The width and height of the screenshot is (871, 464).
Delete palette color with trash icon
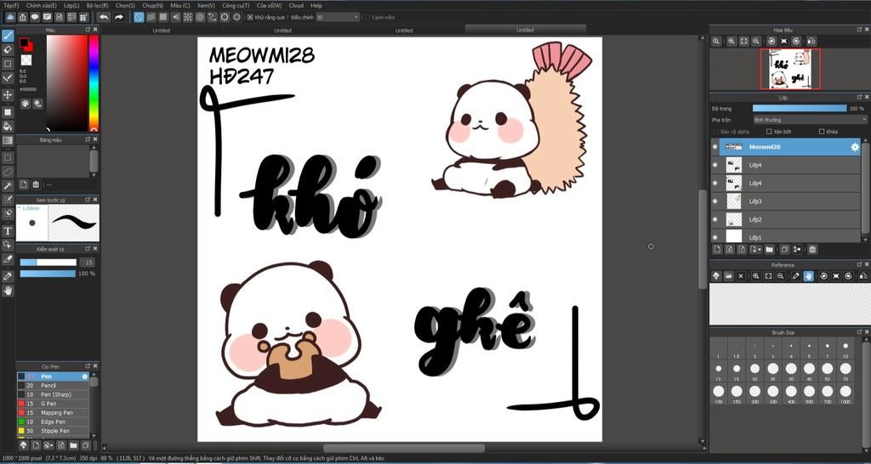(x=36, y=184)
